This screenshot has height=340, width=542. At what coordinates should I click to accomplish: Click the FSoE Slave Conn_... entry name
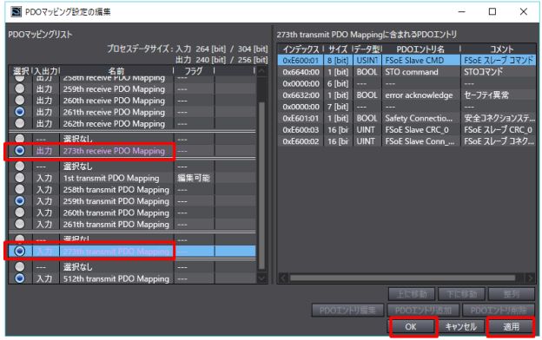(x=420, y=141)
